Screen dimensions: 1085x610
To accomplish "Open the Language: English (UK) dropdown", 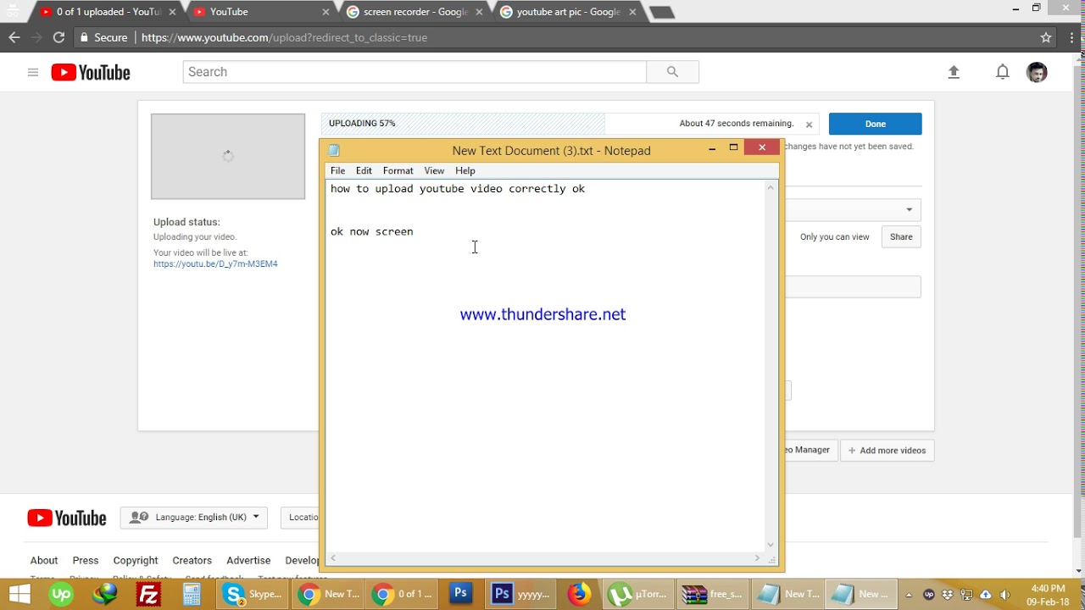I will 194,517.
